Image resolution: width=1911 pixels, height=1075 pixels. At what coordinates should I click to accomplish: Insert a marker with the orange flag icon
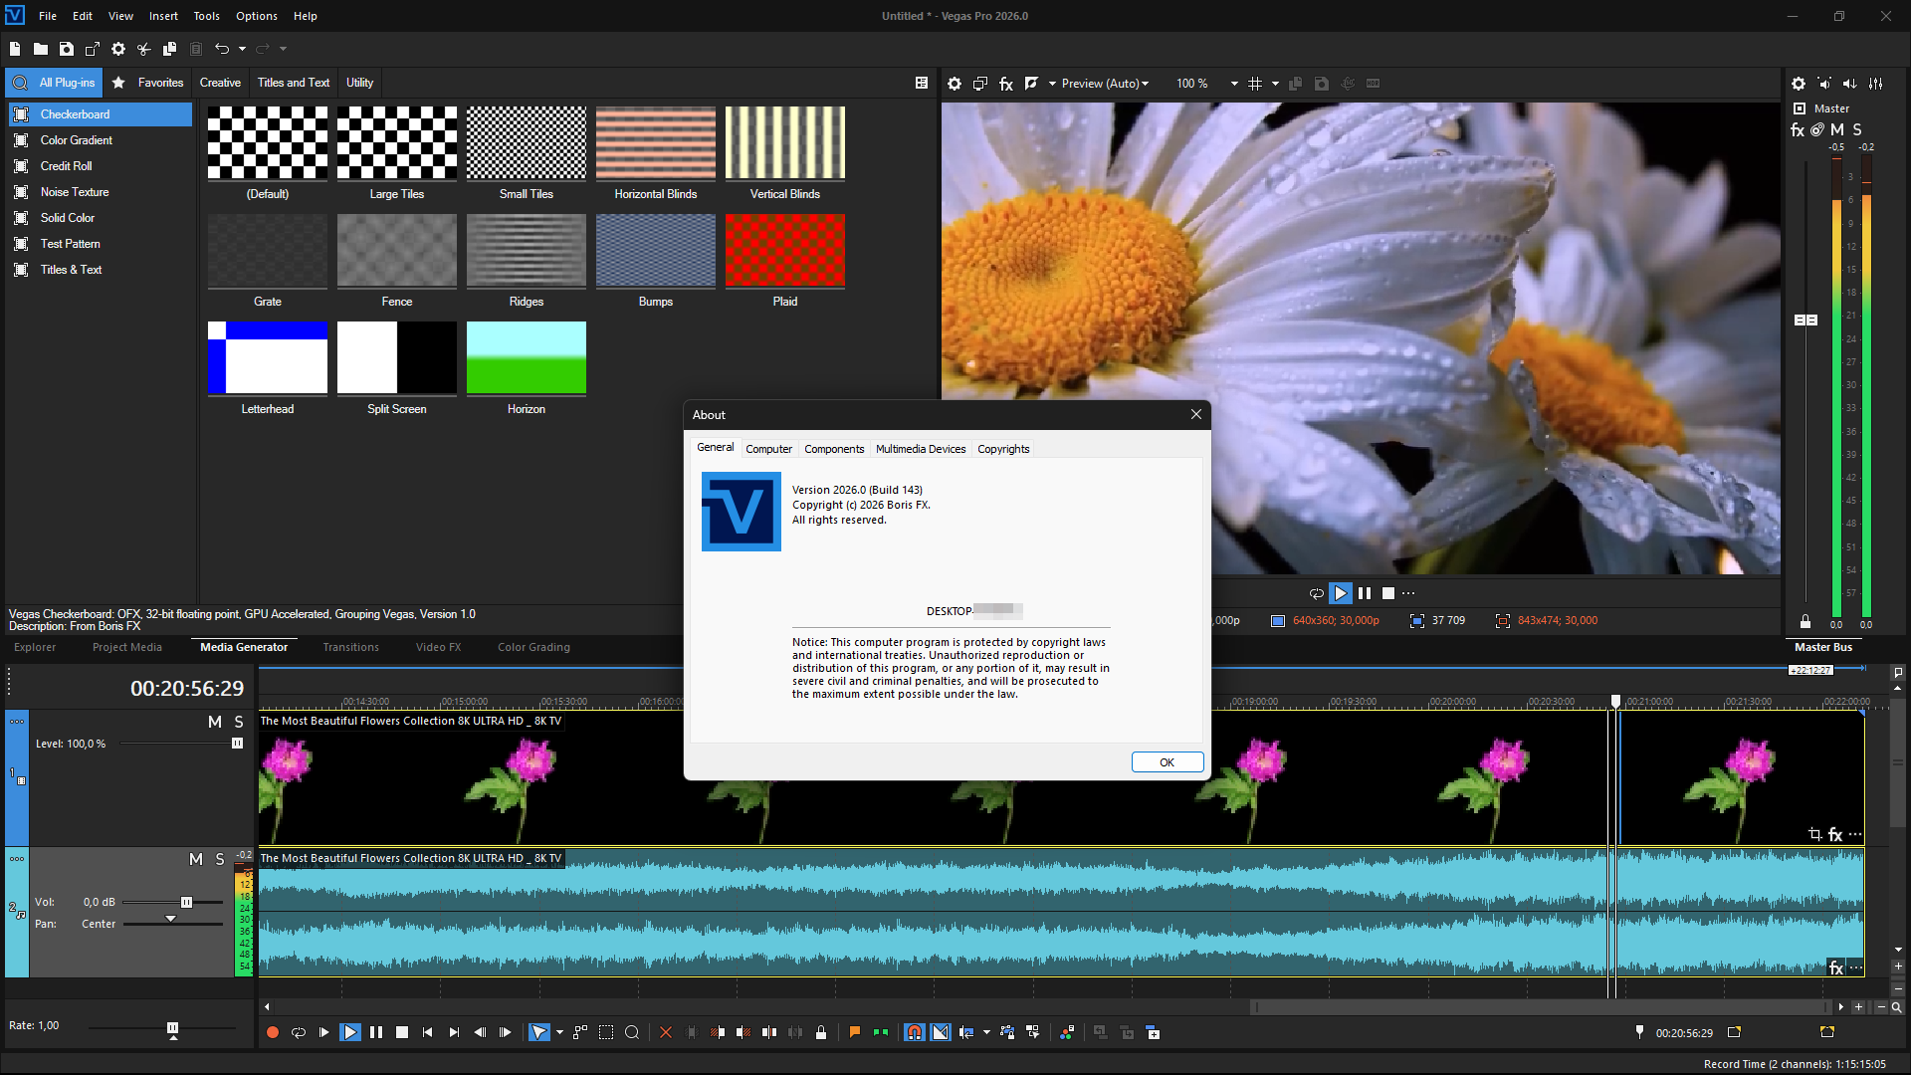854,1033
